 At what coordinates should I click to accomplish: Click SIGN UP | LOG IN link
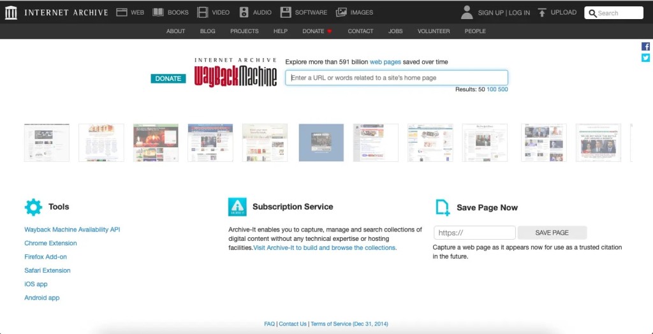coord(504,13)
